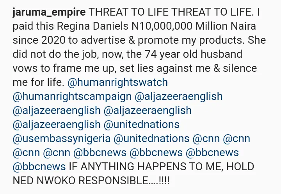The width and height of the screenshot is (281, 194).
Task: Click @bbcnews before 'IF ANYTHING HAPPENS'
Action: [x=39, y=167]
